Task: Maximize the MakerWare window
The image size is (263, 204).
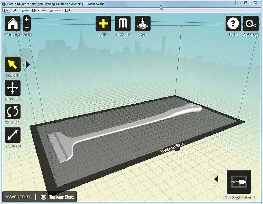Action: click(x=246, y=3)
